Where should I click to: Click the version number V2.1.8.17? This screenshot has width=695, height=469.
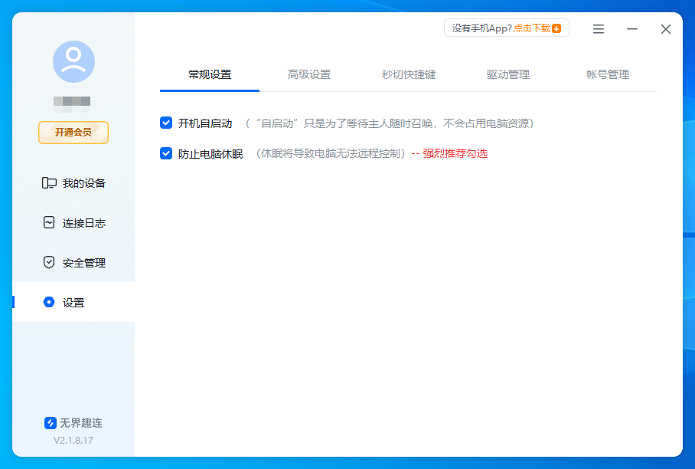(73, 439)
